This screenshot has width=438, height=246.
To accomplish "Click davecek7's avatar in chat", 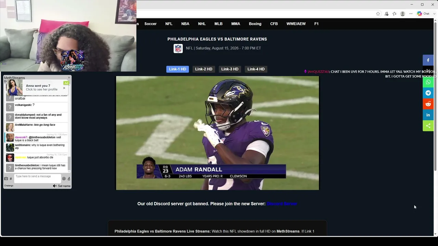I will pyautogui.click(x=10, y=138).
